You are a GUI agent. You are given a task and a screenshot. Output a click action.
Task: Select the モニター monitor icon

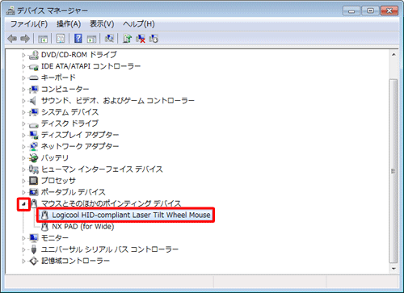(34, 237)
